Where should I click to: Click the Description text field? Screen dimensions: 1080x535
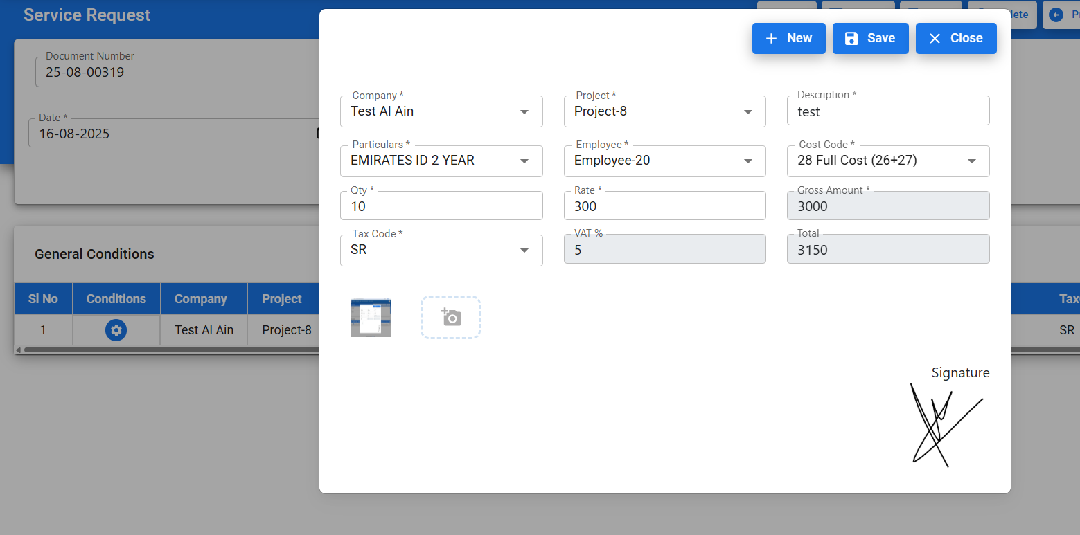coord(887,111)
